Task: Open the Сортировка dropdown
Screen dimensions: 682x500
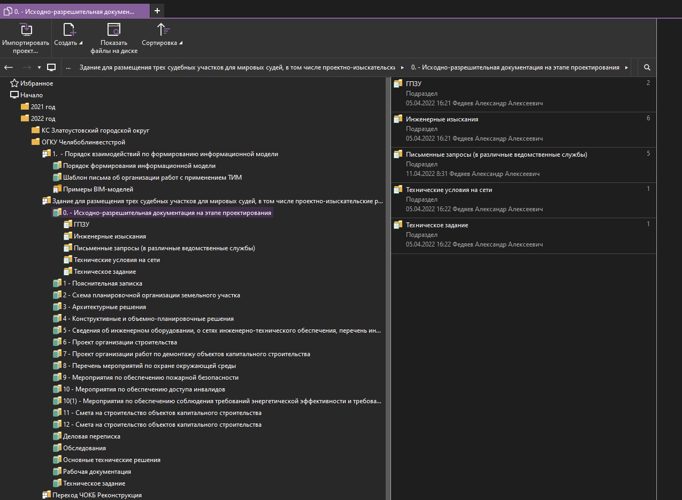Action: [162, 43]
